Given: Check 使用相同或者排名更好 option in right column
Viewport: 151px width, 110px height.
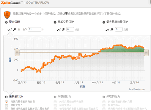Looking at the screenshot, I should (104, 109).
